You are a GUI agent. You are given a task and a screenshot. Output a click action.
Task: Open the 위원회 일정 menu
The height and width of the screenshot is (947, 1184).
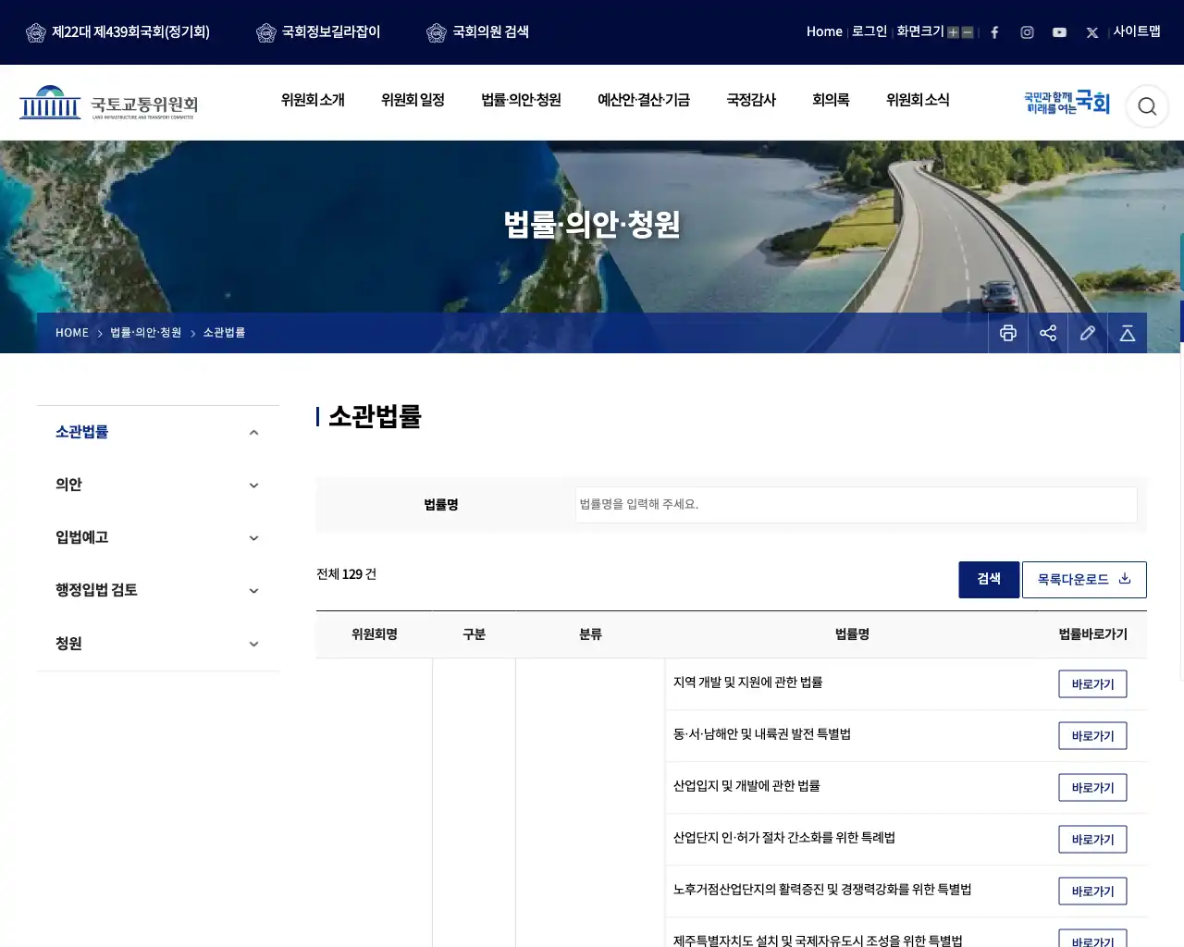click(413, 100)
